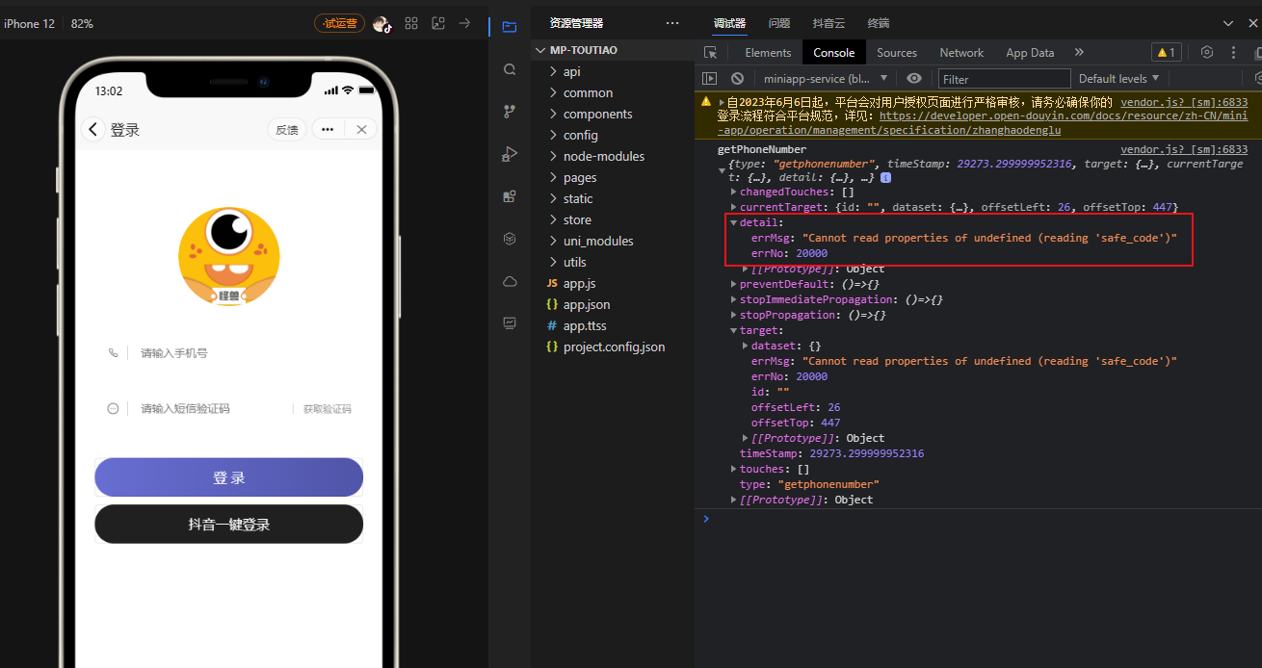Image resolution: width=1262 pixels, height=668 pixels.
Task: Open the iPhone 12 device selector
Action: tap(29, 23)
